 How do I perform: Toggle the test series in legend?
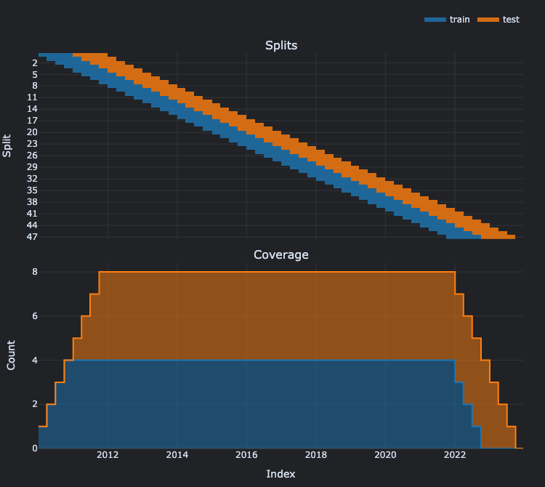pyautogui.click(x=498, y=20)
